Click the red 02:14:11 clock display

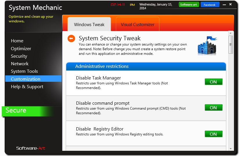[118, 5]
